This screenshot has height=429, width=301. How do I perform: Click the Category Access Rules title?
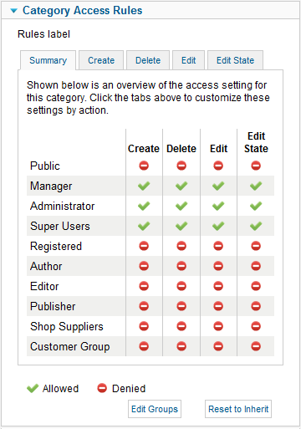click(x=83, y=11)
